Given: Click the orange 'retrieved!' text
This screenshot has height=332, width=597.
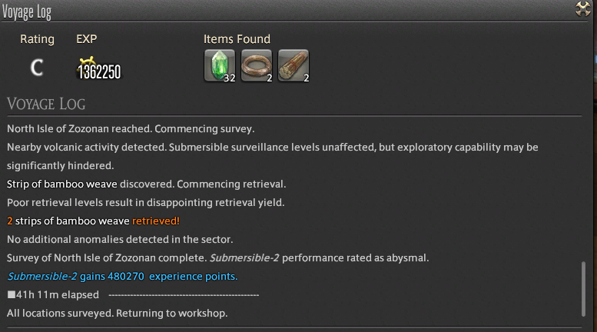Looking at the screenshot, I should [156, 221].
